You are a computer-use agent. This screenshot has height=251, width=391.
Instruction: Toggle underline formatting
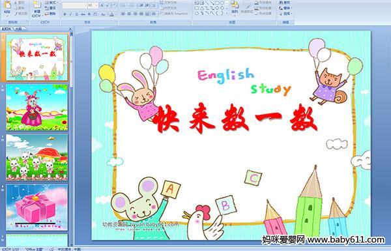point(76,14)
